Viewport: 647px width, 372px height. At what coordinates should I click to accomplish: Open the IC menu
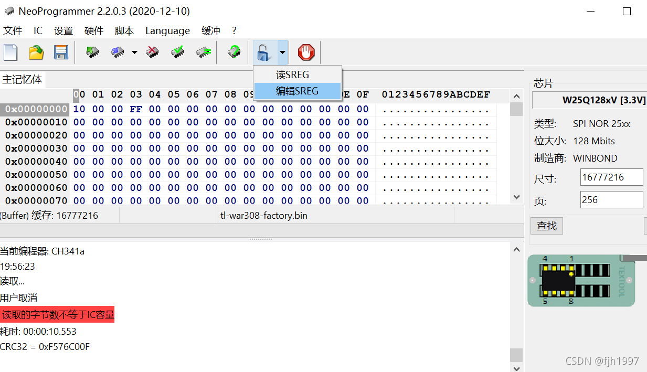tap(38, 31)
